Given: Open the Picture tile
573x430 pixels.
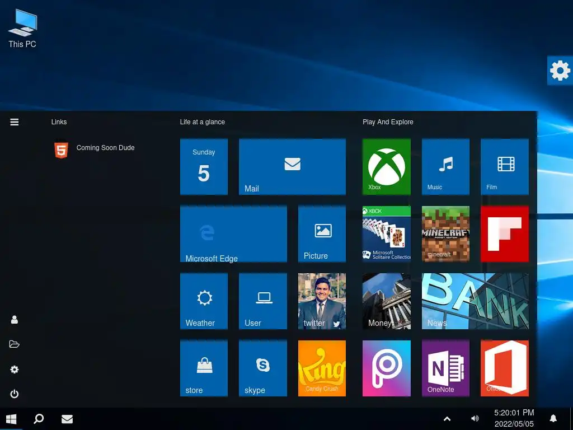Looking at the screenshot, I should pyautogui.click(x=322, y=234).
